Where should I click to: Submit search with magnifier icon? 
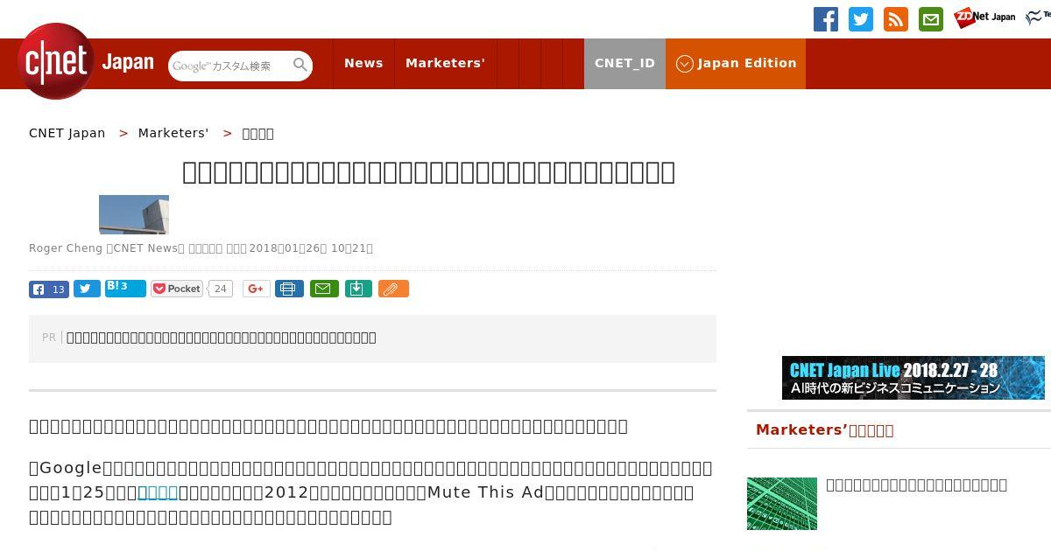[x=300, y=65]
